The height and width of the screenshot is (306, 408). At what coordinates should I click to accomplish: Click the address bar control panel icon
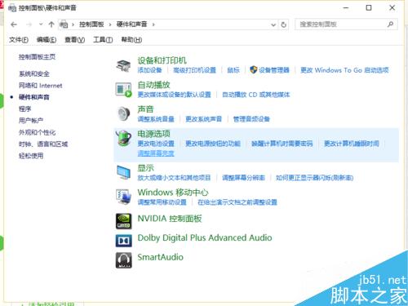(x=64, y=24)
